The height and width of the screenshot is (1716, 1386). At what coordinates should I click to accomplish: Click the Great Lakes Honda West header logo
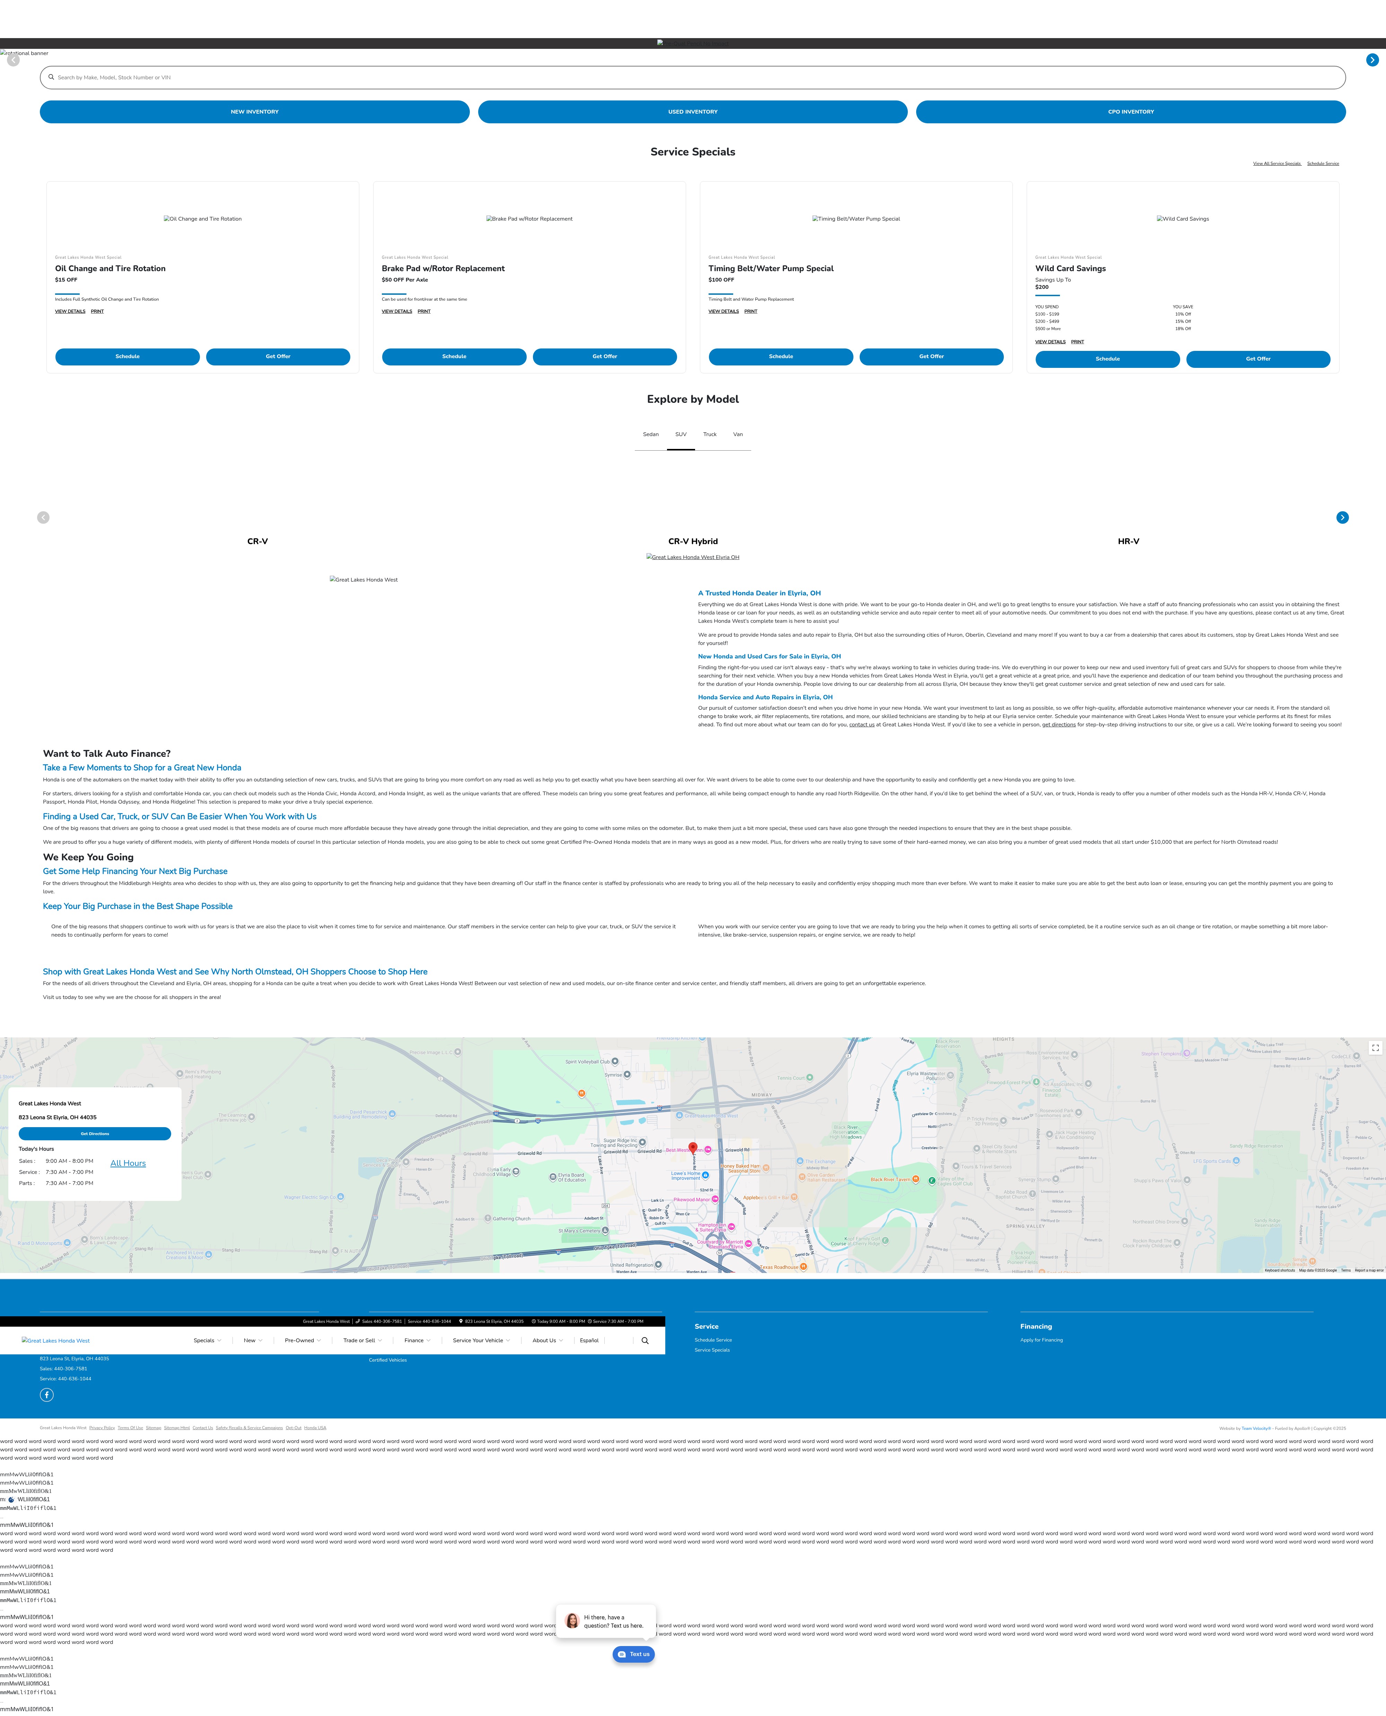(56, 1341)
